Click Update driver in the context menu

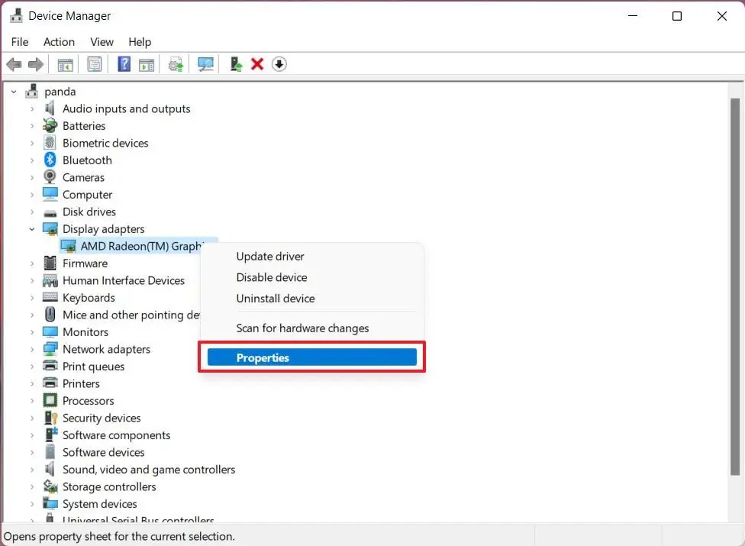point(270,256)
